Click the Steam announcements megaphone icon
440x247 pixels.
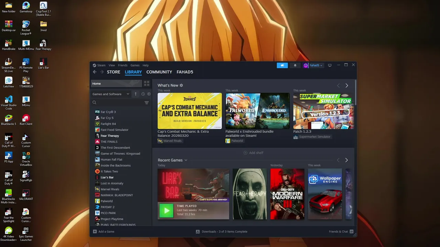pos(282,65)
